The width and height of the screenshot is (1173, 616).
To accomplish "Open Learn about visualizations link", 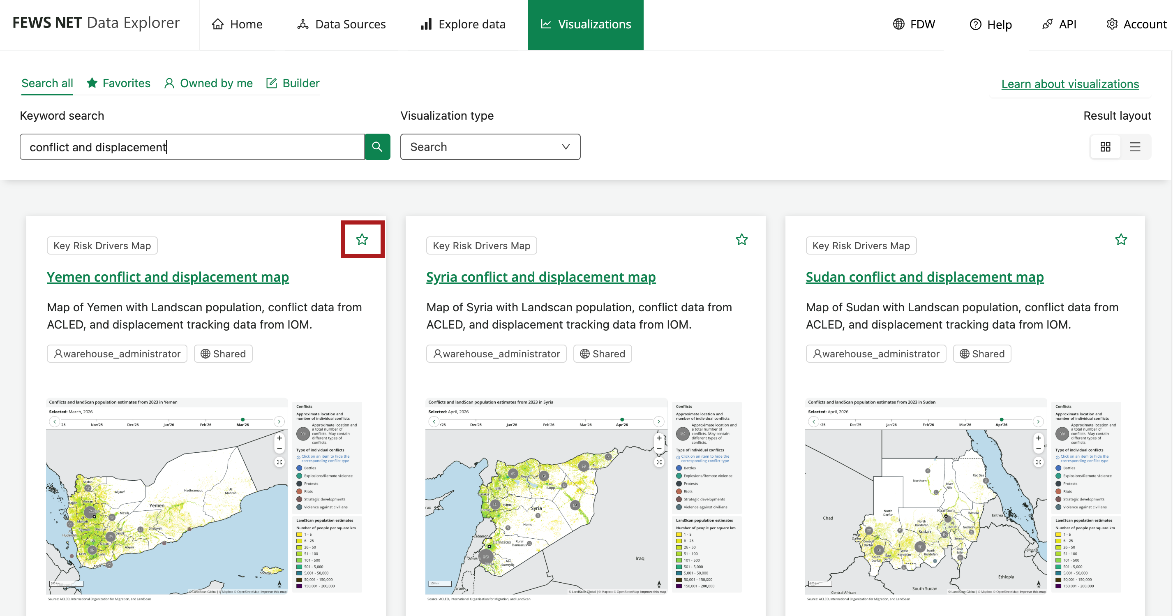I will [x=1070, y=84].
